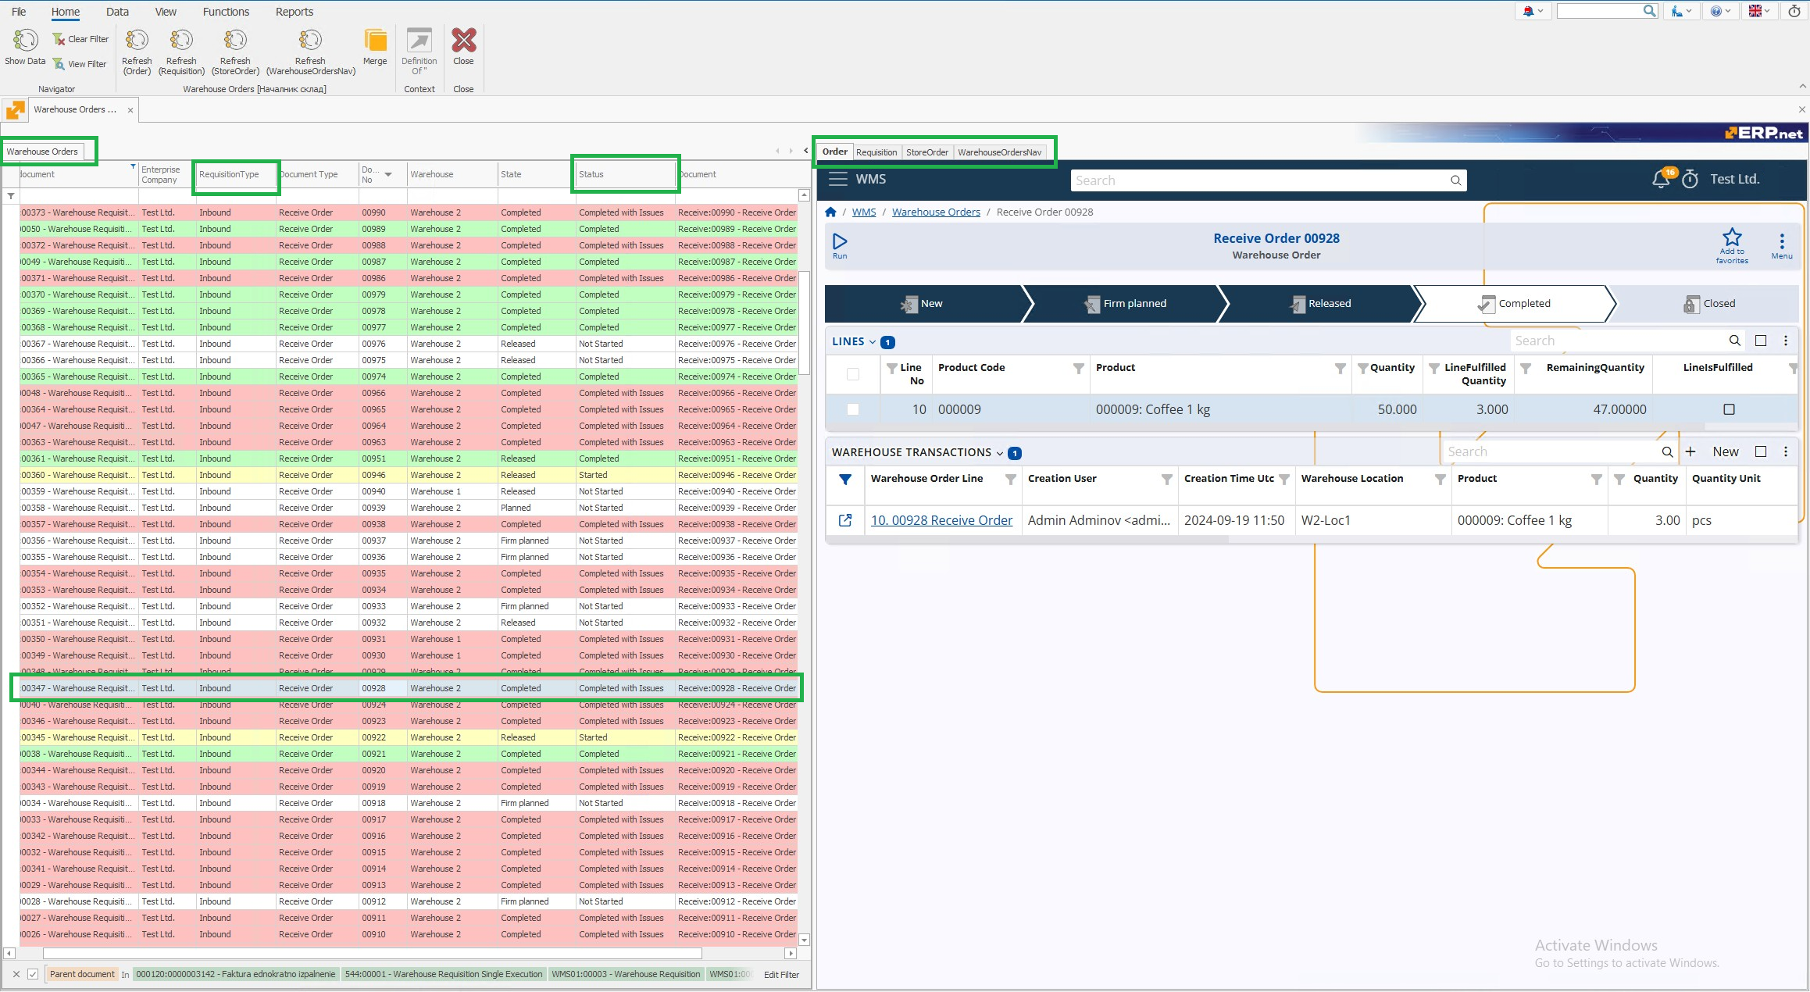The height and width of the screenshot is (992, 1810).
Task: Open the WMS hamburger menu icon
Action: click(x=838, y=179)
